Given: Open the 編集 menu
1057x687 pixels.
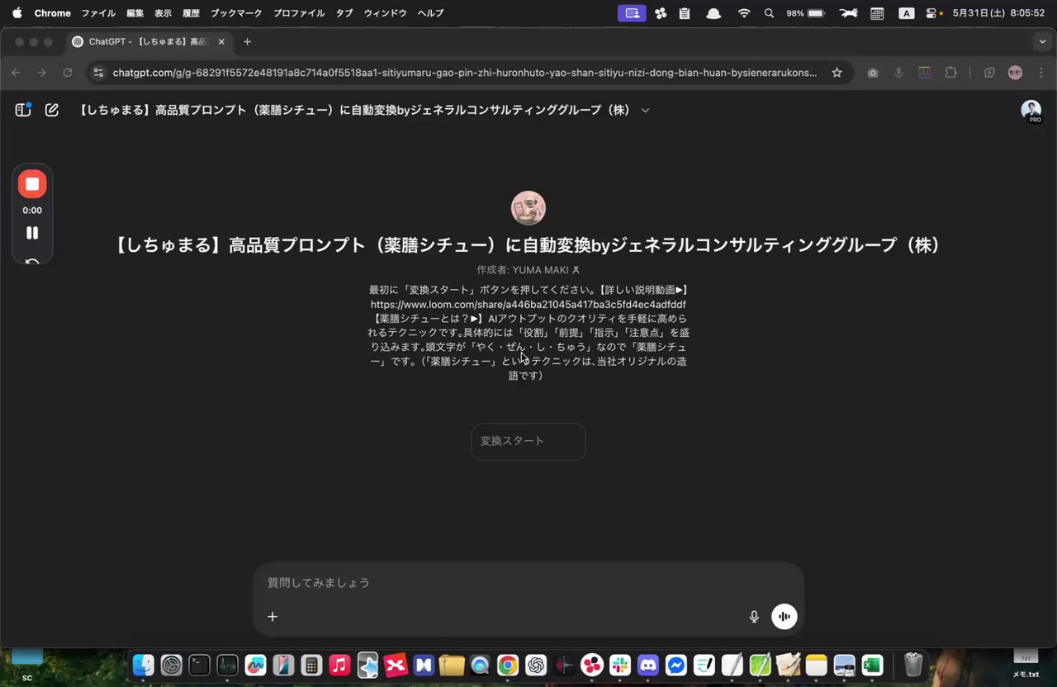Looking at the screenshot, I should 135,13.
